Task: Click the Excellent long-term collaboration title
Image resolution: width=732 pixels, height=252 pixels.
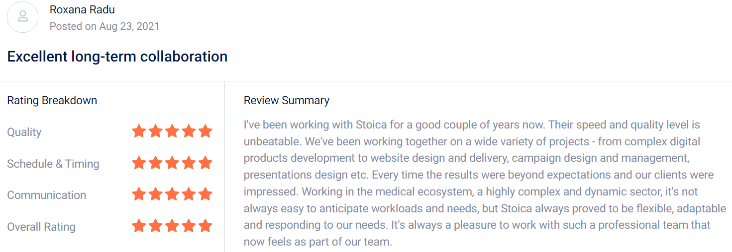Action: click(117, 57)
